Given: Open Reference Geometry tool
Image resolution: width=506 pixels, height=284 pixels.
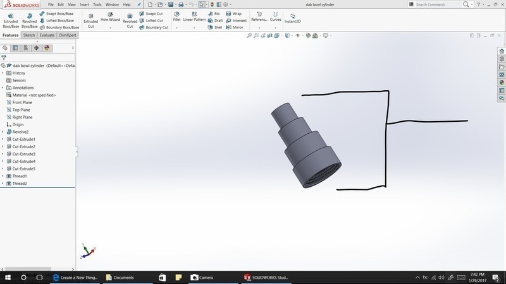Looking at the screenshot, I should (259, 17).
